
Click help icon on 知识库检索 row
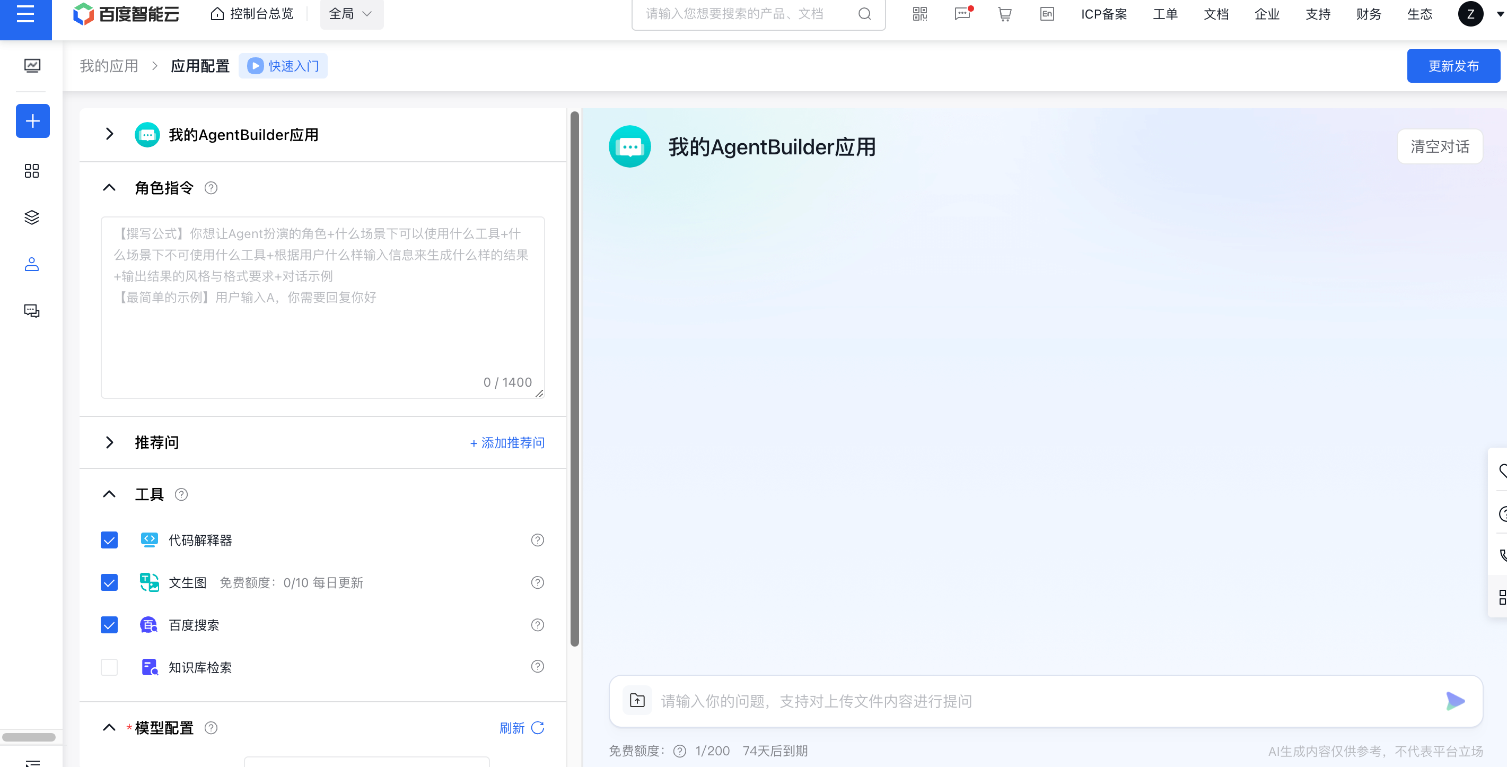coord(537,666)
